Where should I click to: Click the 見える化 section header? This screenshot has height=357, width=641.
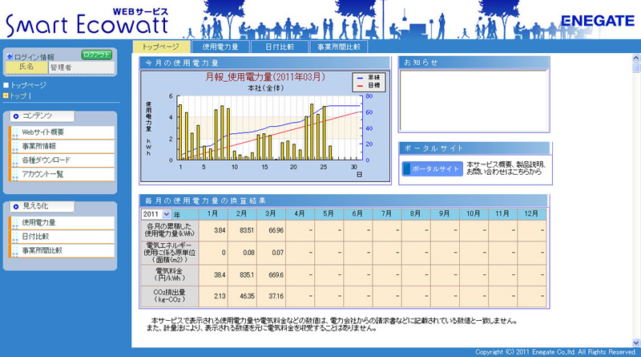[42, 206]
